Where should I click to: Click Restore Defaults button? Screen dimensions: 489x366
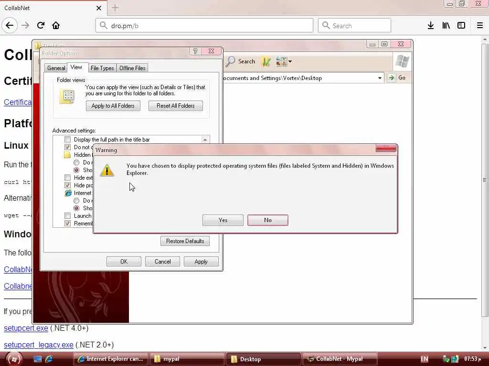point(185,241)
